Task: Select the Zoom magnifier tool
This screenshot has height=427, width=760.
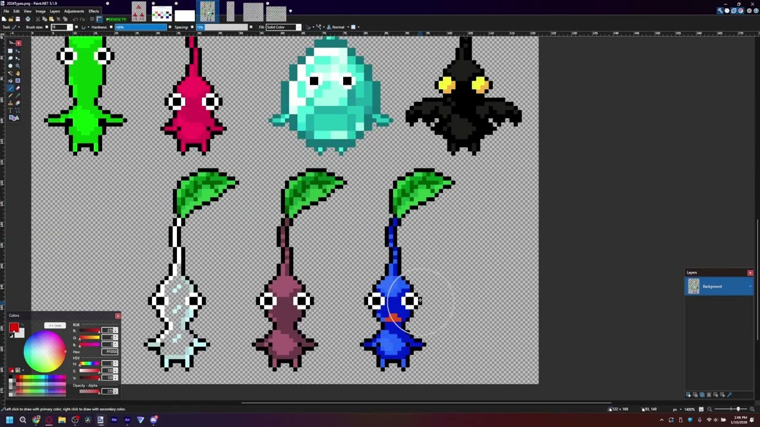Action: point(18,66)
